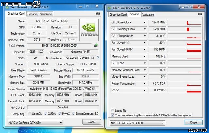Viewport: 209px width, 133px height.
Task: Click the Subvendor Gigabyte (1458) field
Action: pos(81,52)
